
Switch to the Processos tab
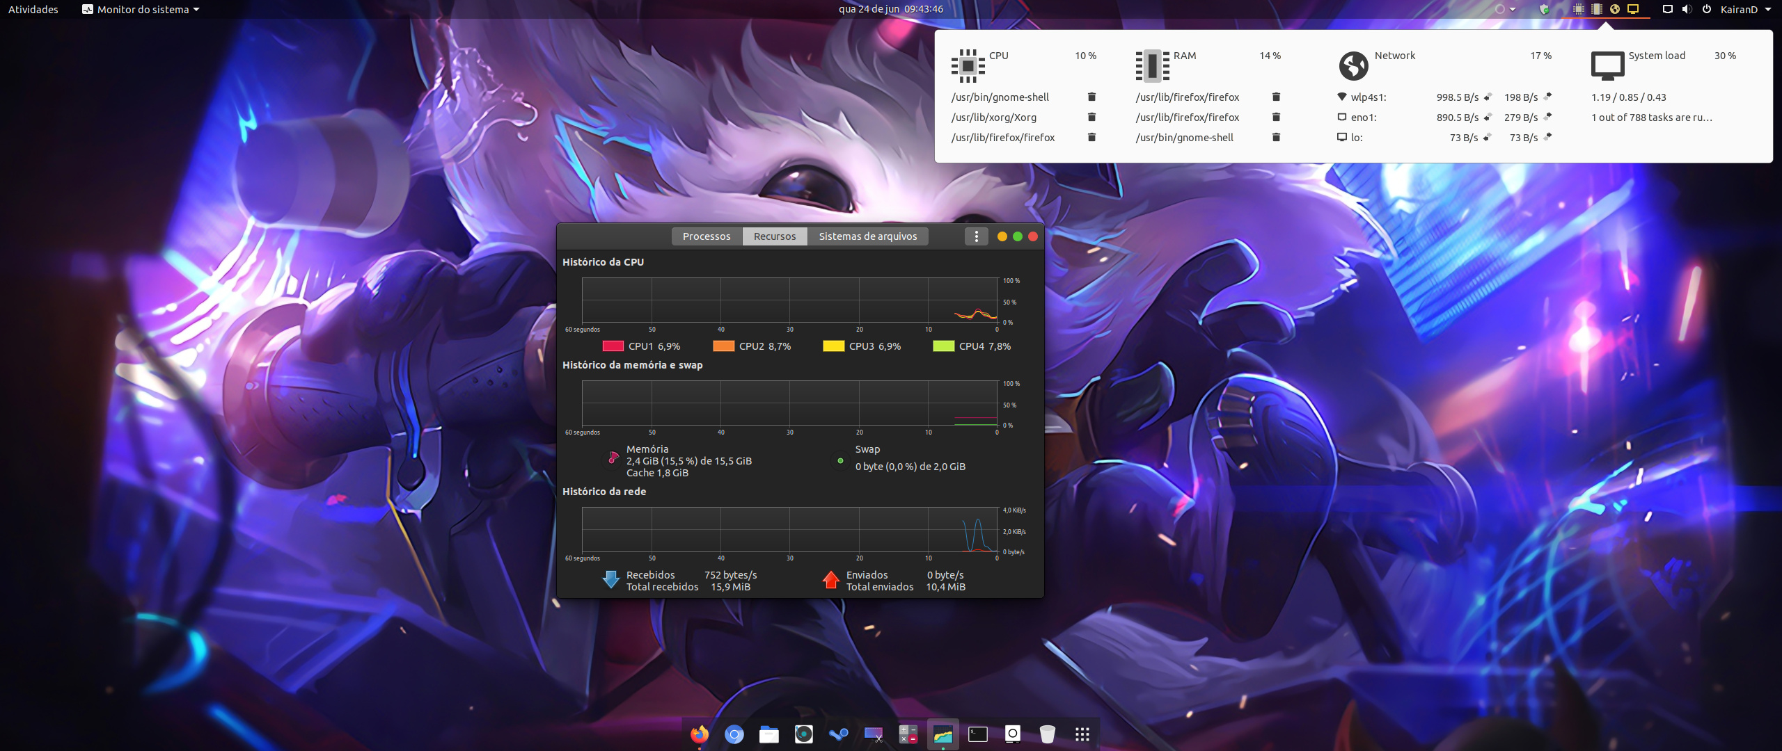click(706, 236)
